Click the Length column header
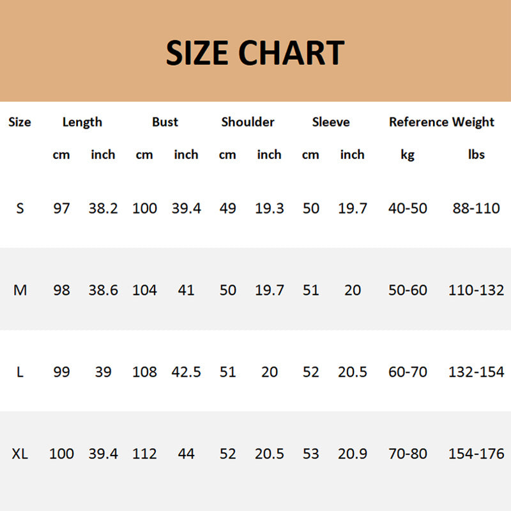Screen dimensions: 511x511 point(82,122)
